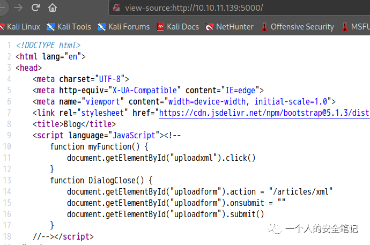Image resolution: width=370 pixels, height=245 pixels.
Task: Click the function myFunction() line
Action: [99, 147]
